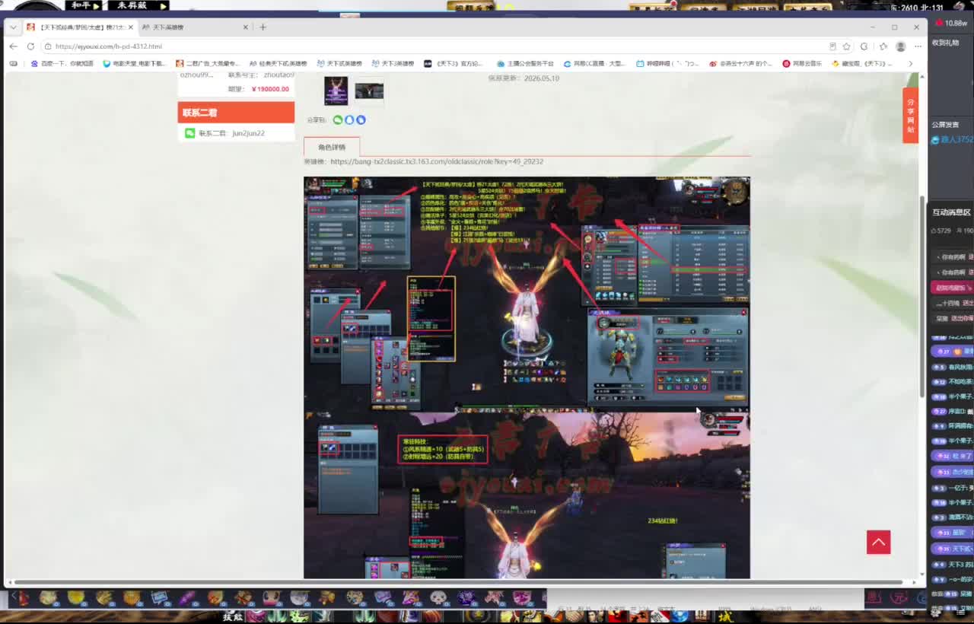Click the 互动消息区 header in stream panel
The width and height of the screenshot is (974, 624).
click(x=951, y=212)
